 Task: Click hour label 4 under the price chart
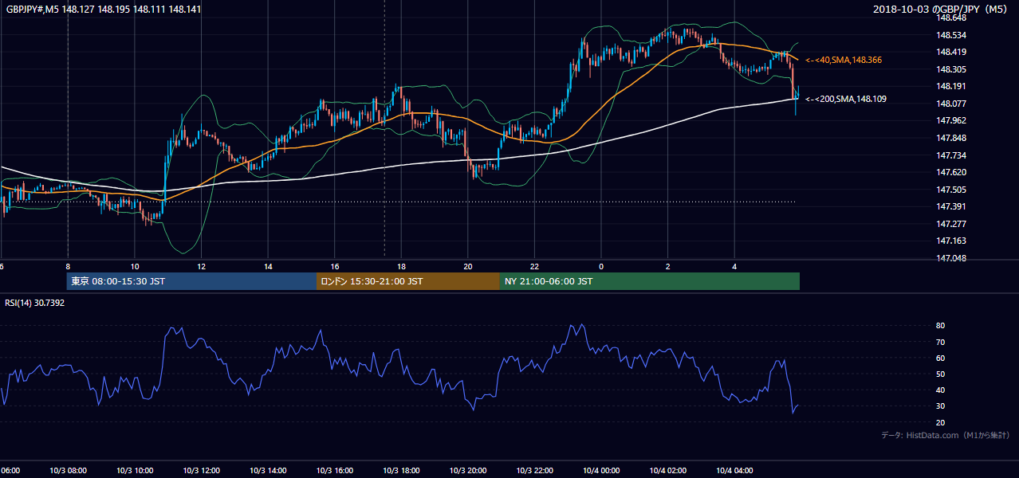pos(734,267)
